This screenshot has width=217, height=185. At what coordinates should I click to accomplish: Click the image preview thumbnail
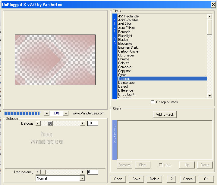tap(55, 60)
